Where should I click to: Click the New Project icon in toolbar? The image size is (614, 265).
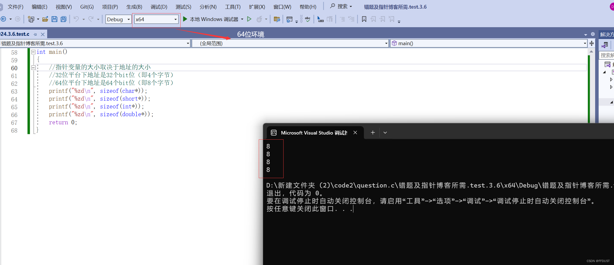pos(31,19)
